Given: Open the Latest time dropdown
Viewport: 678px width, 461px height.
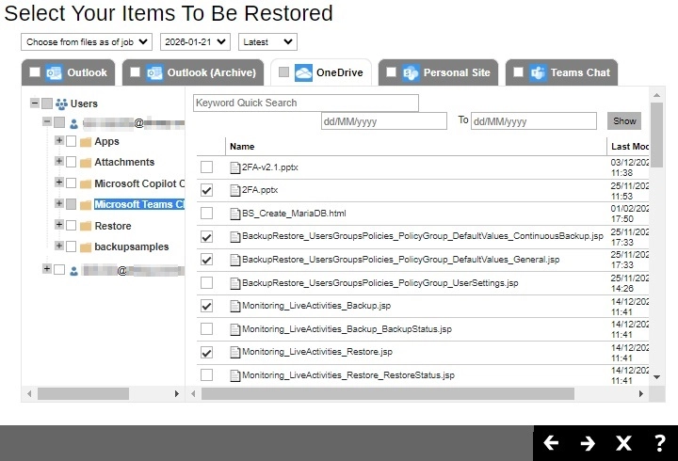Looking at the screenshot, I should [267, 42].
